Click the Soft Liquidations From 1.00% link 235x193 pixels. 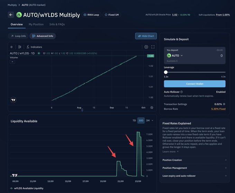(x=223, y=15)
